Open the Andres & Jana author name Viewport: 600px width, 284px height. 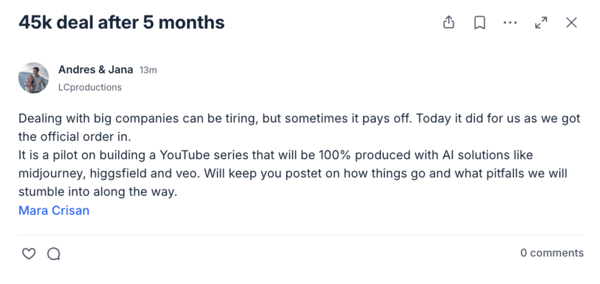click(96, 70)
